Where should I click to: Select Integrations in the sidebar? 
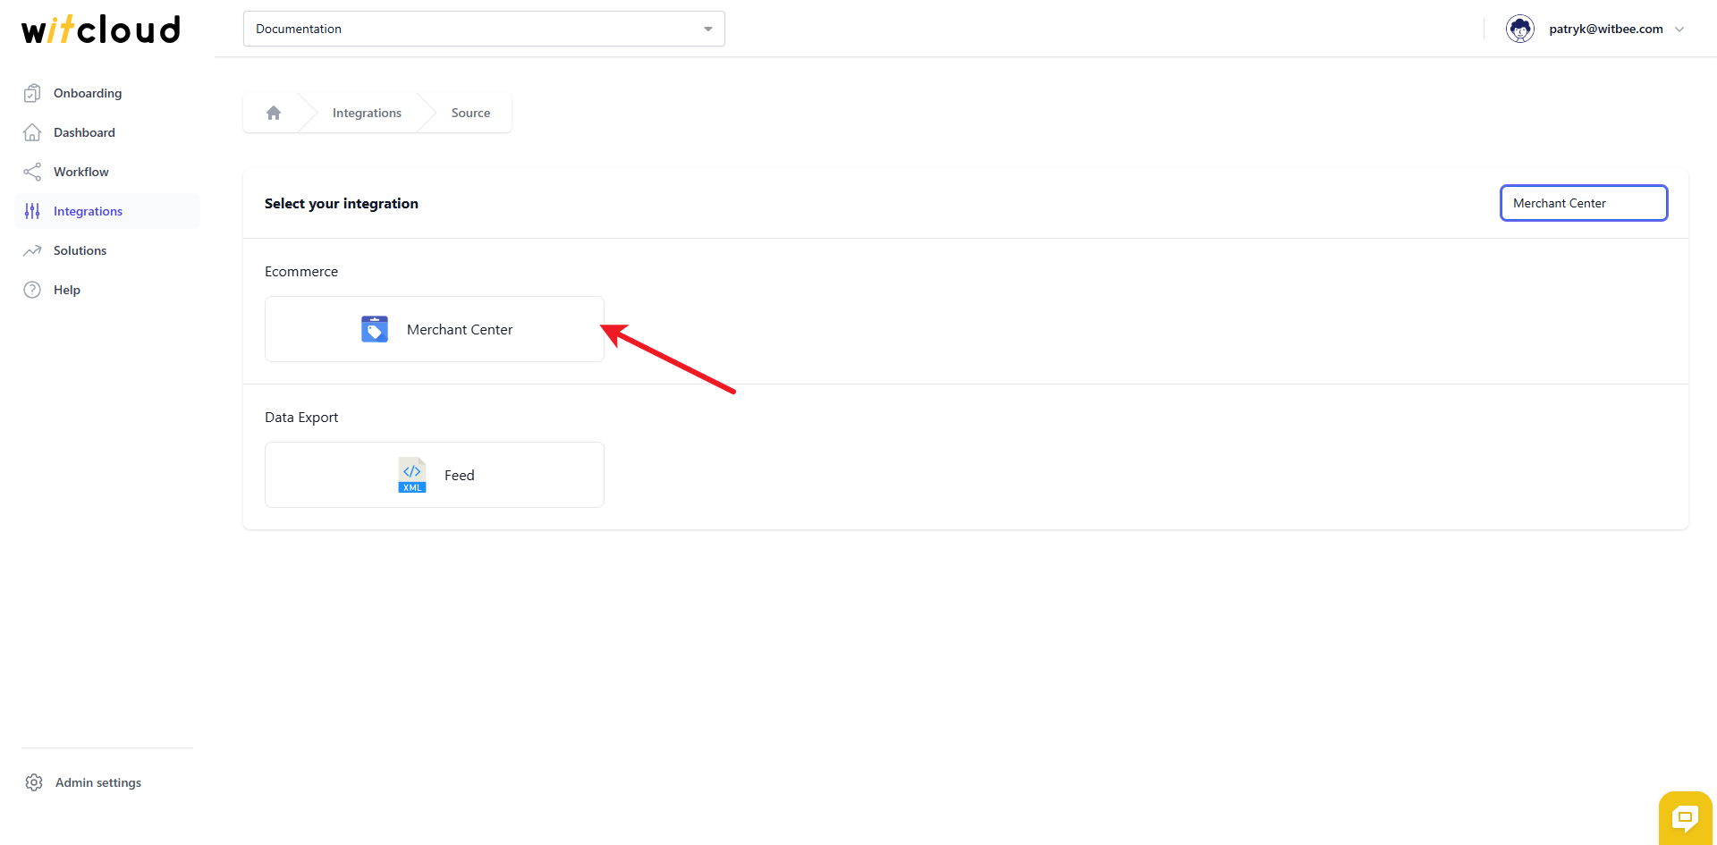coord(107,211)
